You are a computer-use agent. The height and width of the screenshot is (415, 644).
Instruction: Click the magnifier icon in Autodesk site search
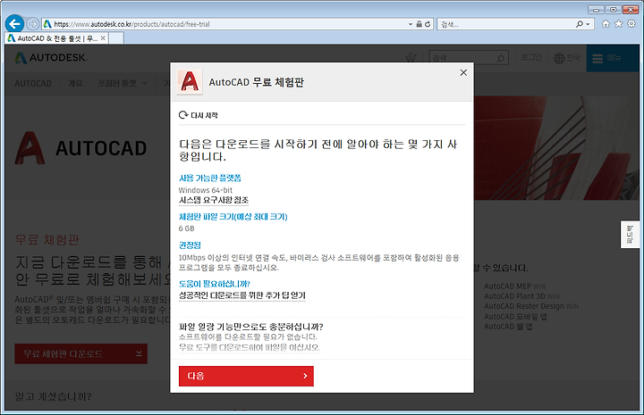(x=501, y=58)
